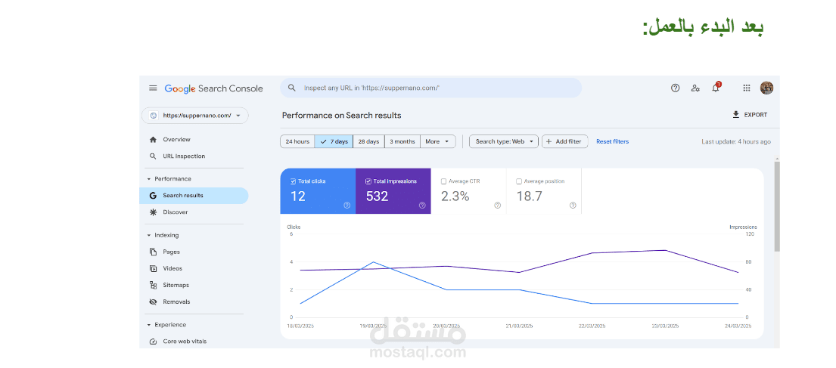Open the Google apps grid
Viewport: 836px width, 368px height.
tap(747, 88)
